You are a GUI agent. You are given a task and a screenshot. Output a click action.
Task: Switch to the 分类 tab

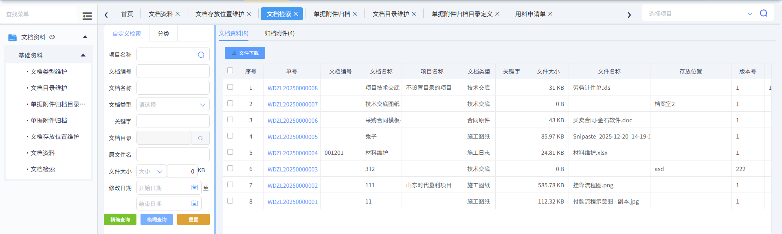tap(163, 34)
